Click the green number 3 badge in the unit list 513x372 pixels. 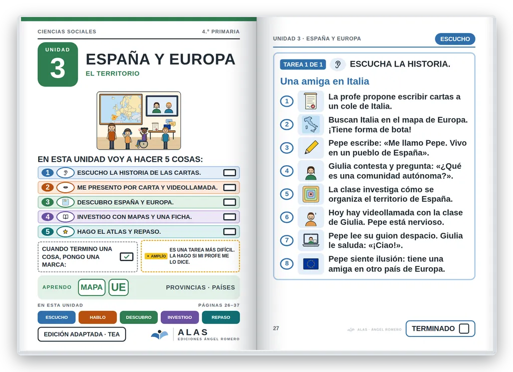[x=48, y=202]
